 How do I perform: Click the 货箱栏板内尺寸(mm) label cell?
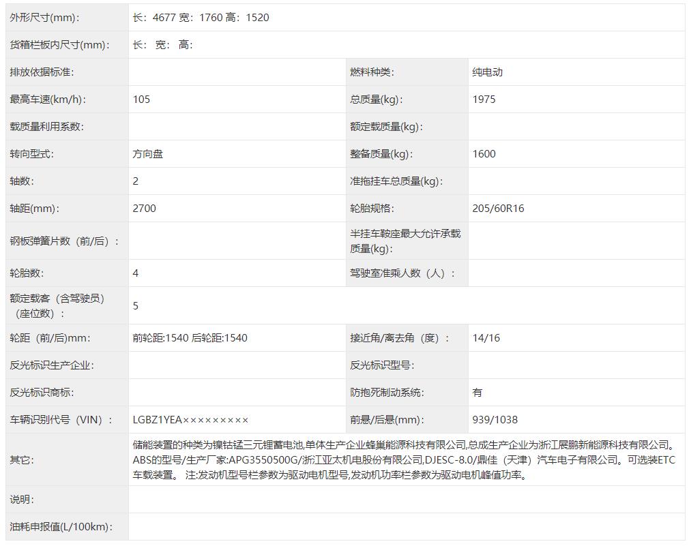click(x=59, y=45)
